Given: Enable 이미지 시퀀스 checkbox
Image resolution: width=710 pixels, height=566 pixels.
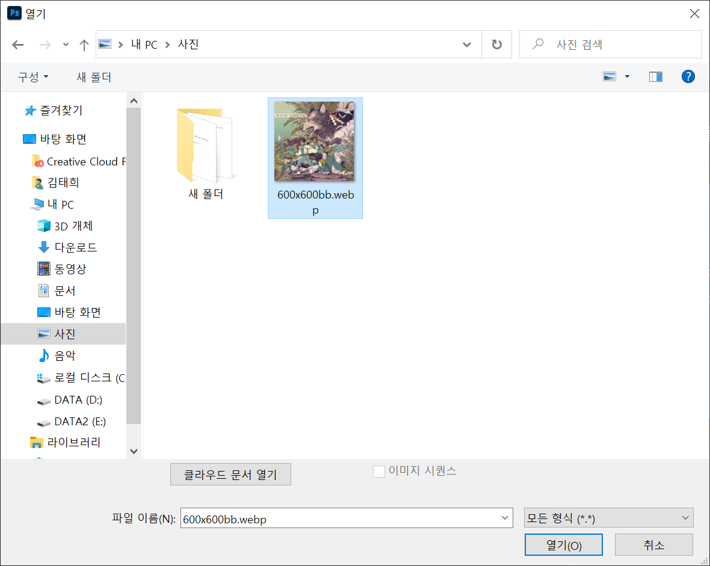Looking at the screenshot, I should 379,471.
